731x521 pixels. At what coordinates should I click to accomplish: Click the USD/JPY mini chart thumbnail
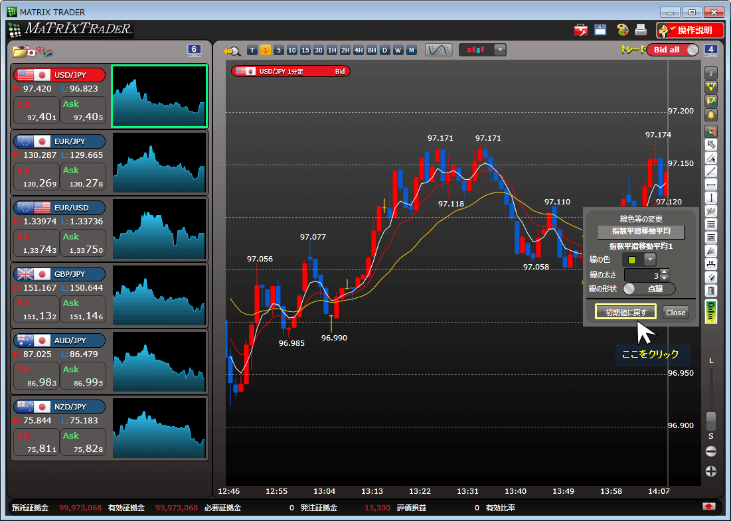coord(159,96)
